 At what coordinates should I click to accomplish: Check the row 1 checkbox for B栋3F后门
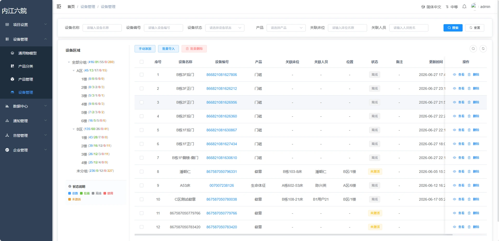[x=142, y=75]
